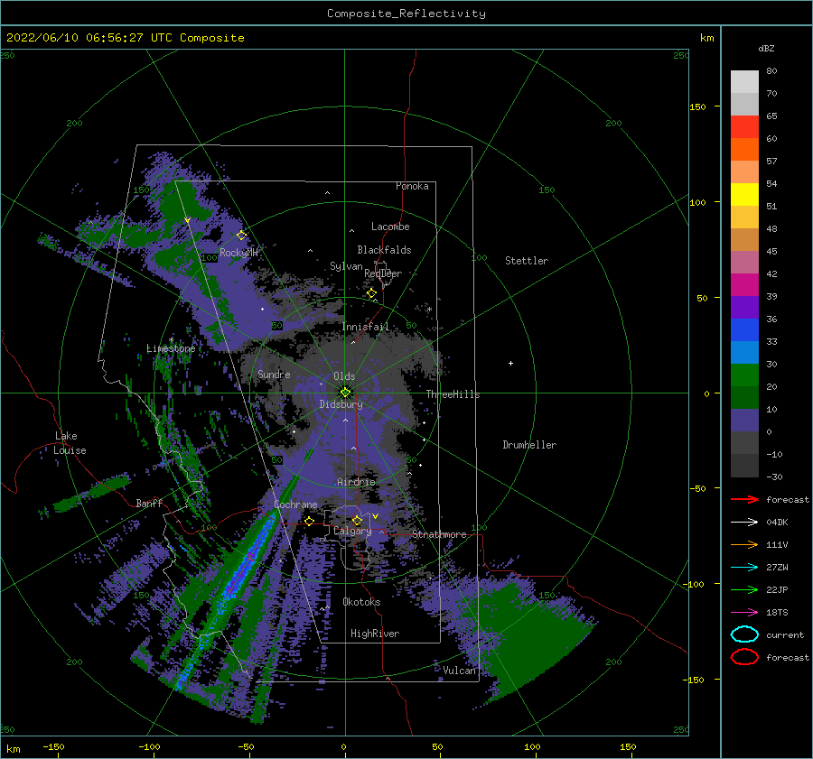The width and height of the screenshot is (813, 759).
Task: Select the 39 dBZ purple color swatch
Action: pyautogui.click(x=744, y=307)
